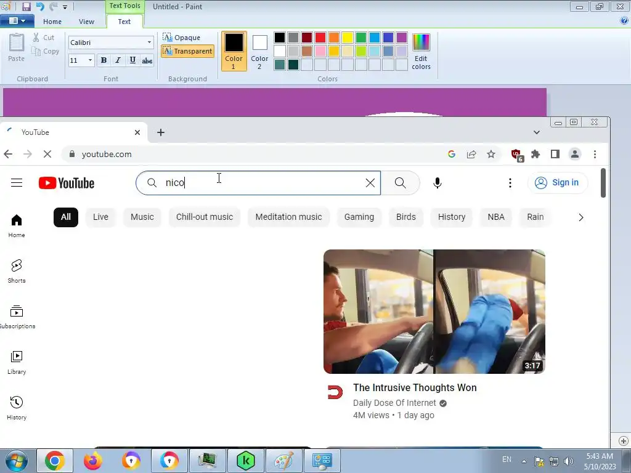Pick the yellow color swatch
The image size is (631, 473).
pos(348,38)
